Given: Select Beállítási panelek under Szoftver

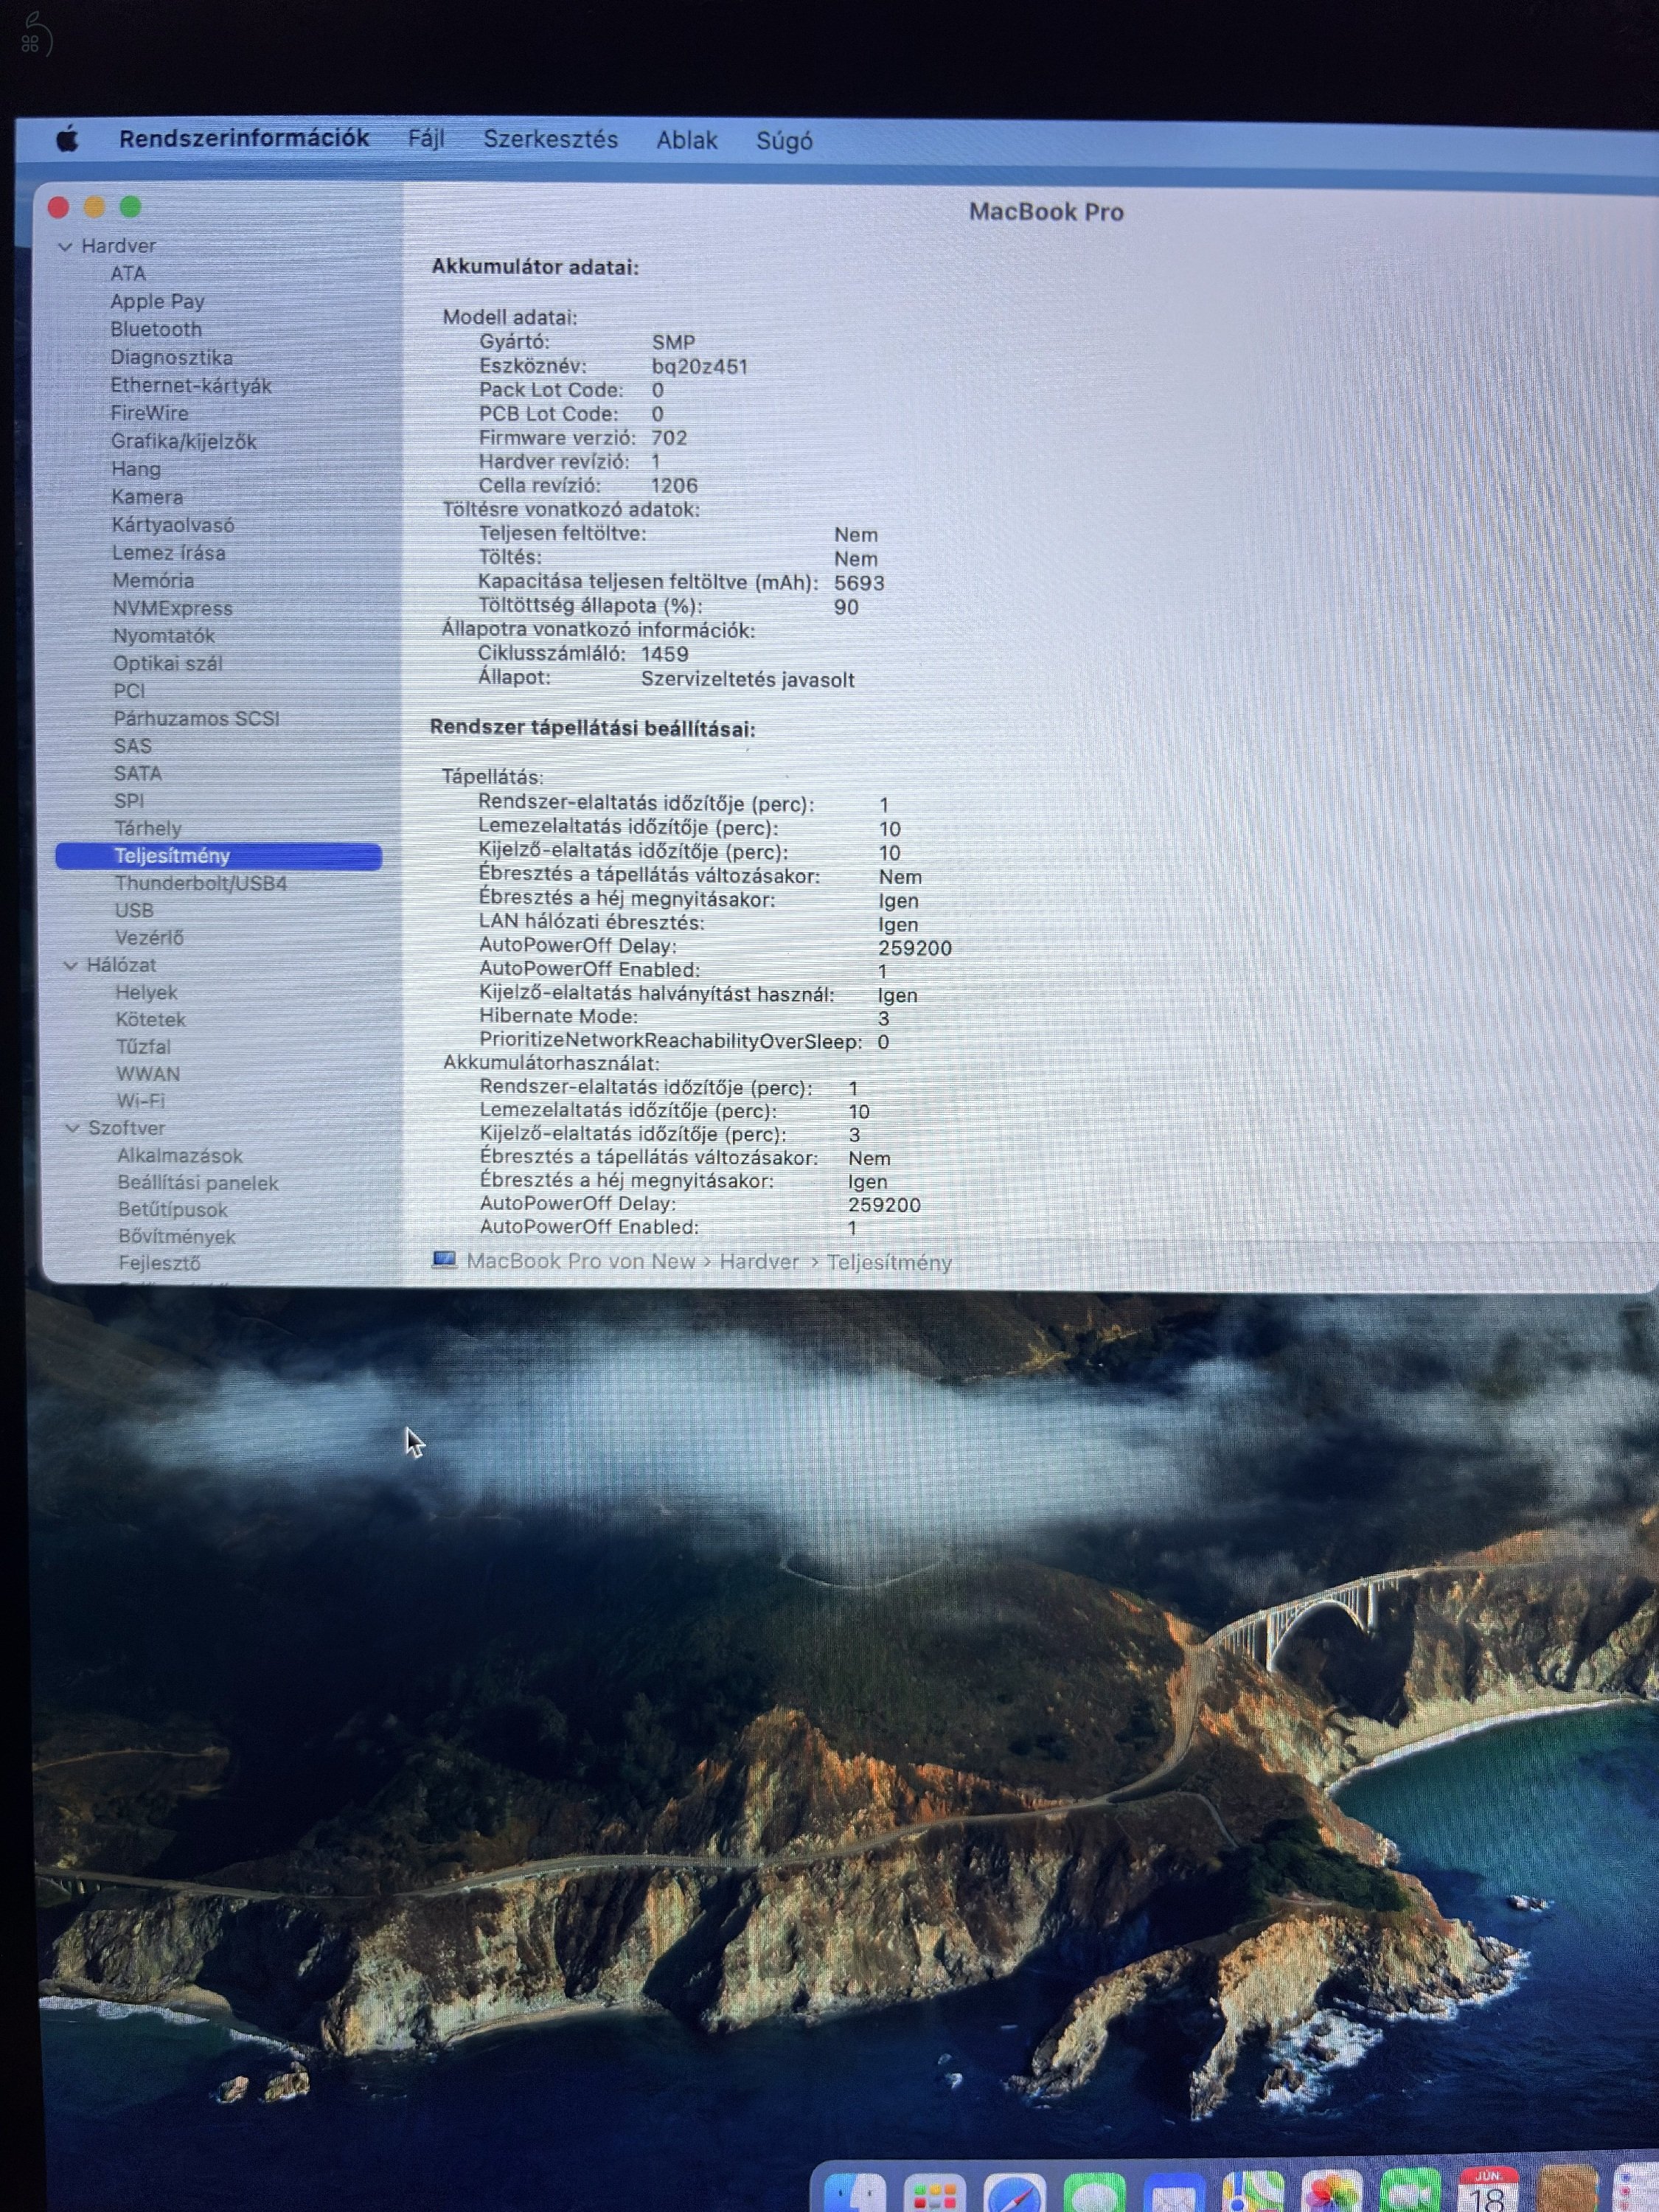Looking at the screenshot, I should (198, 1183).
